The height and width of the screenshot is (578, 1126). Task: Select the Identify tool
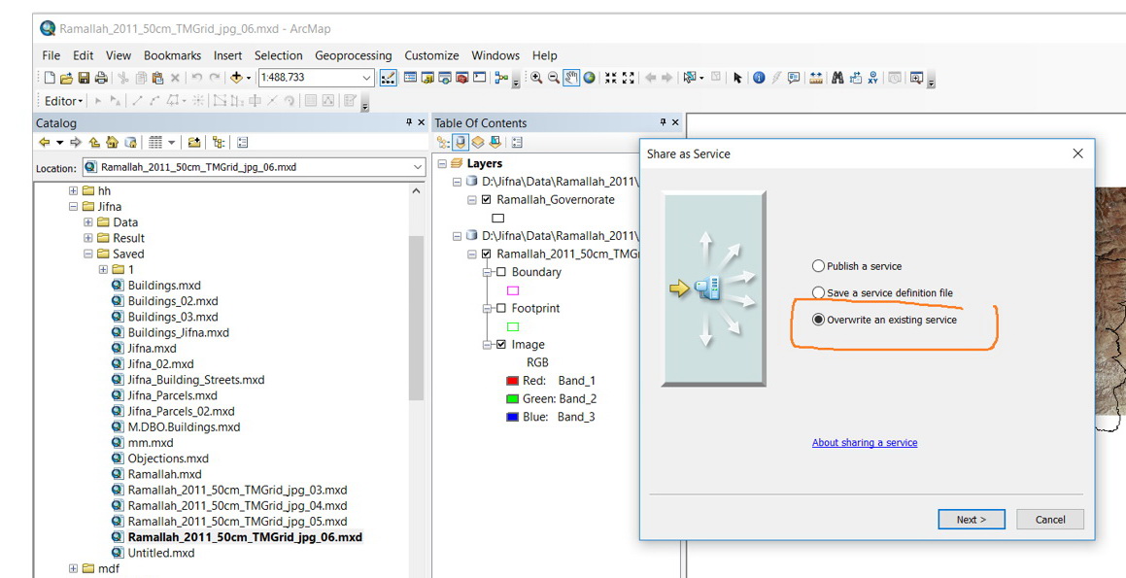759,78
